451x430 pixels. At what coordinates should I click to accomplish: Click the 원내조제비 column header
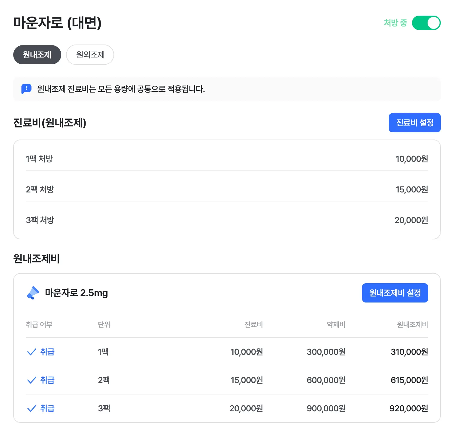click(x=412, y=324)
